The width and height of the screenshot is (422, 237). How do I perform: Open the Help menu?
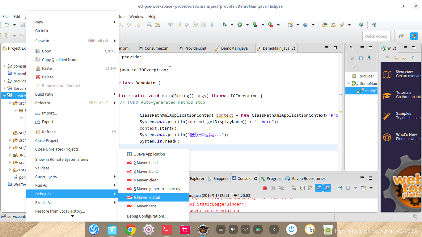click(x=152, y=16)
